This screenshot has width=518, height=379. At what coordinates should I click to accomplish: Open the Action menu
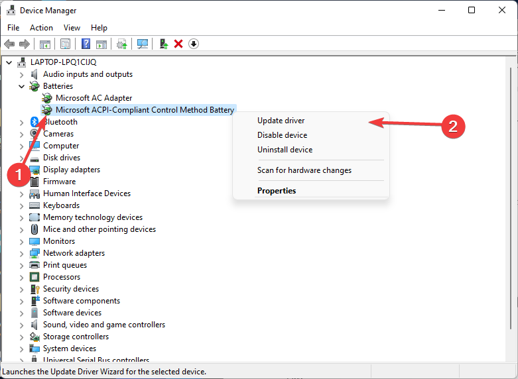41,28
